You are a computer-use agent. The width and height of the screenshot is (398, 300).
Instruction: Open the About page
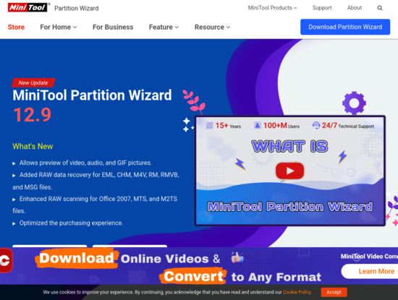355,8
